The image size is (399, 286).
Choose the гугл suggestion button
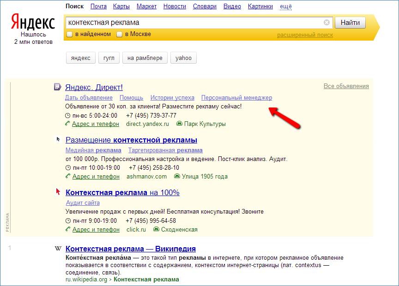coord(109,58)
